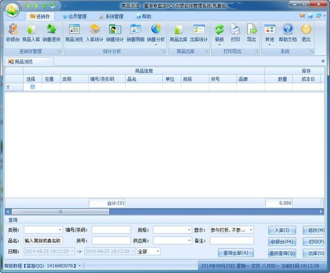Click the 品名 product name input field
Image resolution: width=330 pixels, height=273 pixels.
pyautogui.click(x=43, y=240)
